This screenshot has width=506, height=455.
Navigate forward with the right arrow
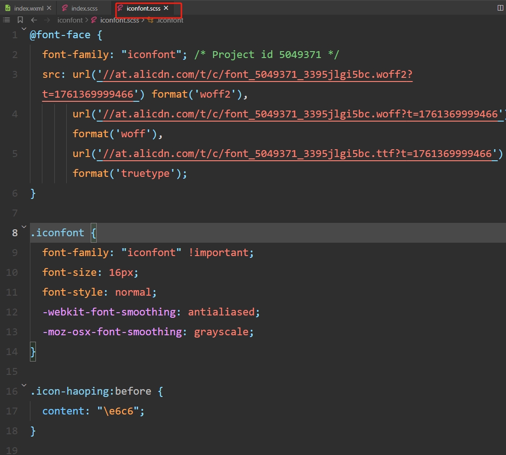click(x=47, y=20)
